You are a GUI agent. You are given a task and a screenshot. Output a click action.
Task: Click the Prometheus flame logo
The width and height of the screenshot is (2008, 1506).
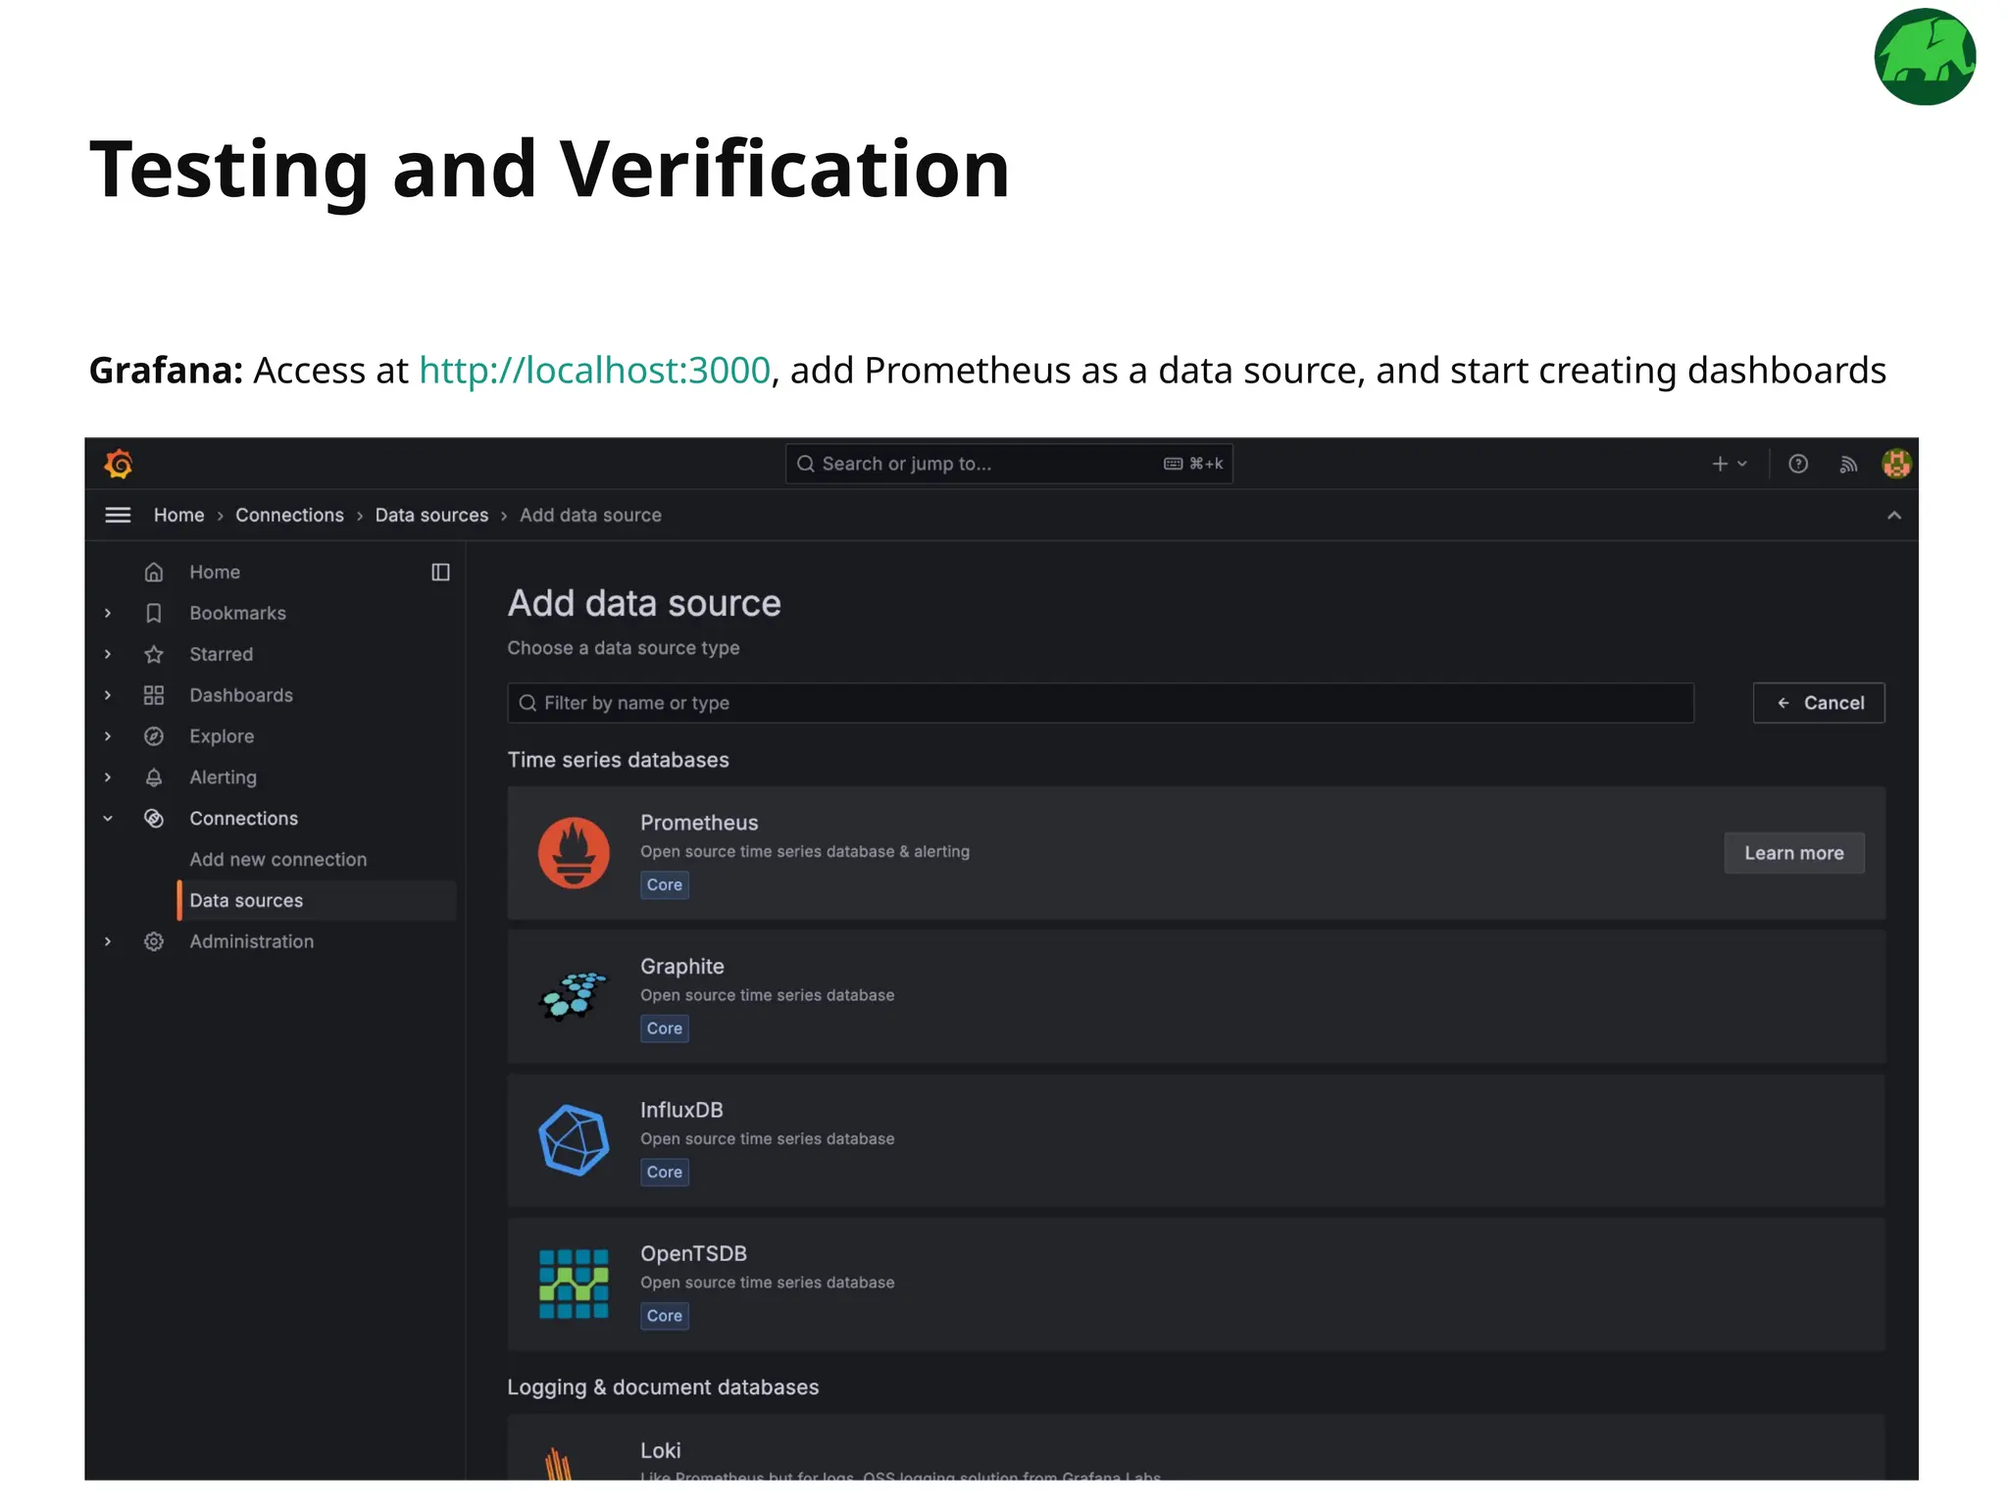[574, 853]
